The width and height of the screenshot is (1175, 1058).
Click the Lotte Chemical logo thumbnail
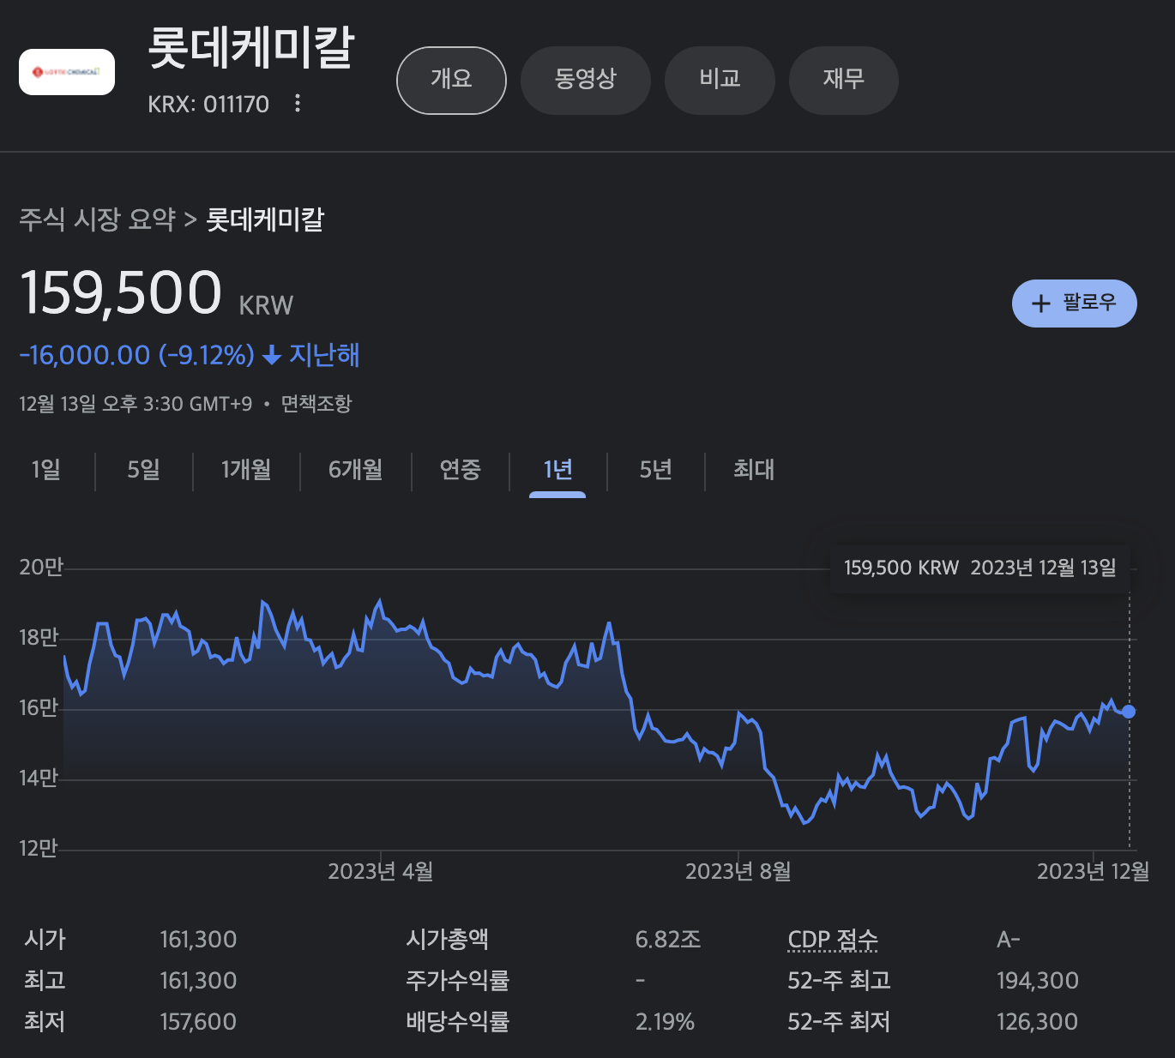pyautogui.click(x=67, y=72)
